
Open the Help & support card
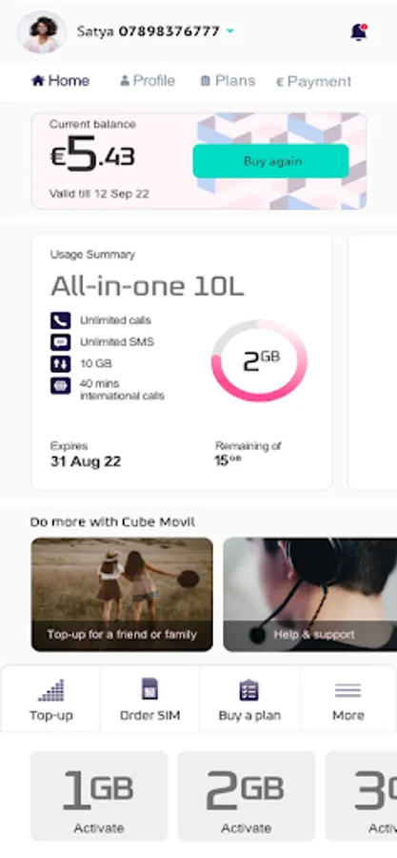[310, 594]
